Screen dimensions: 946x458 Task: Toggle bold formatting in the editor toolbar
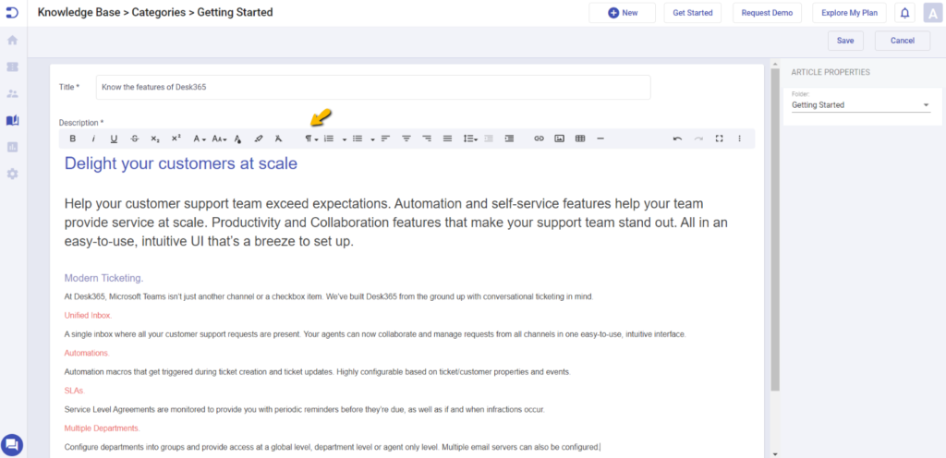72,139
